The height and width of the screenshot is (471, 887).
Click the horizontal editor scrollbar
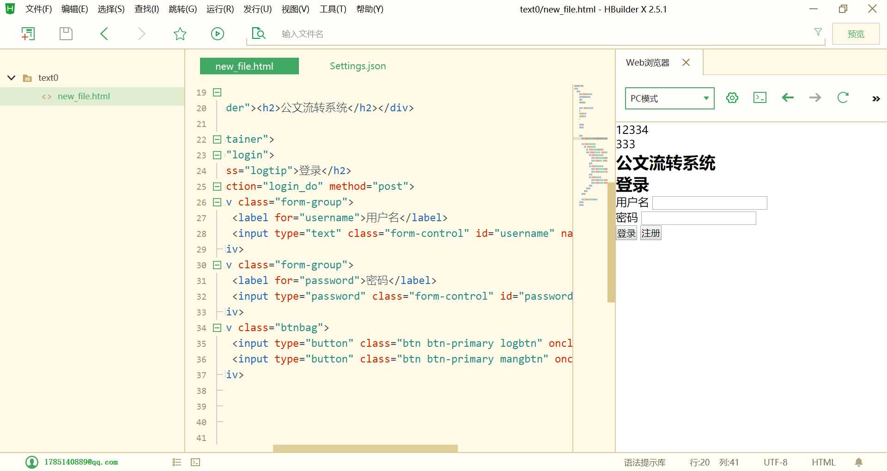(x=365, y=448)
